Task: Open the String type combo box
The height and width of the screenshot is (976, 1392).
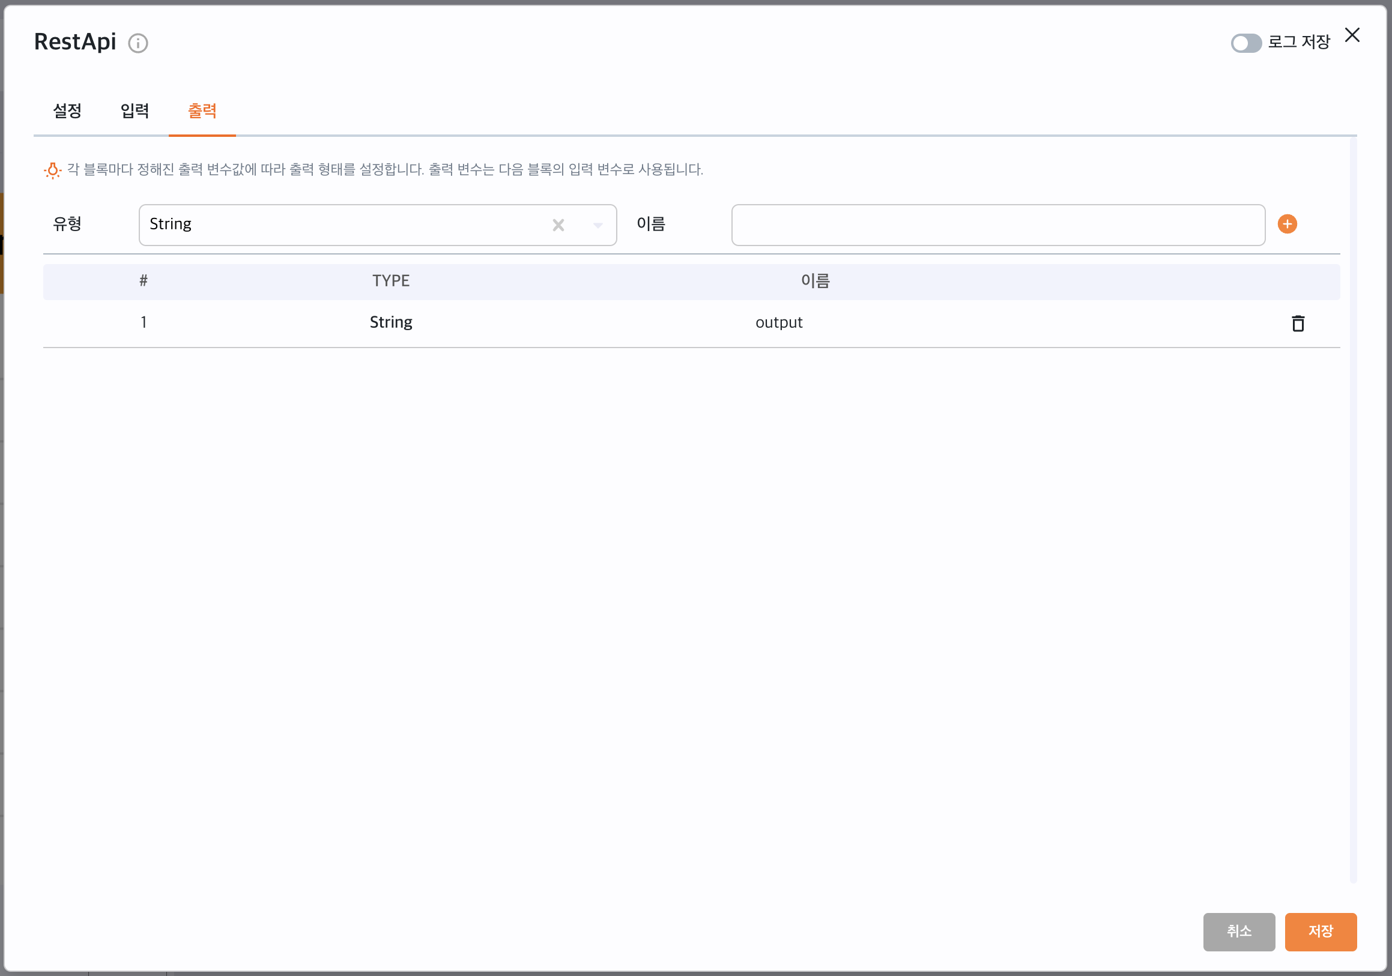Action: [339, 224]
